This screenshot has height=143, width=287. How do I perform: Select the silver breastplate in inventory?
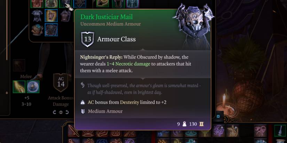(x=37, y=16)
